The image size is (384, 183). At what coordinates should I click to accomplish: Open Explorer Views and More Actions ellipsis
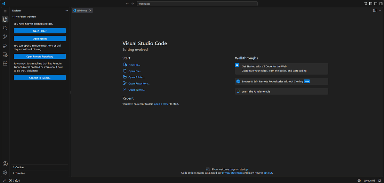click(67, 11)
